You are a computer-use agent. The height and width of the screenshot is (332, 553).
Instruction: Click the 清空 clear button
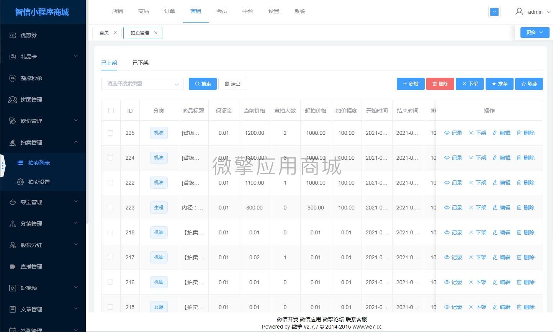click(232, 84)
